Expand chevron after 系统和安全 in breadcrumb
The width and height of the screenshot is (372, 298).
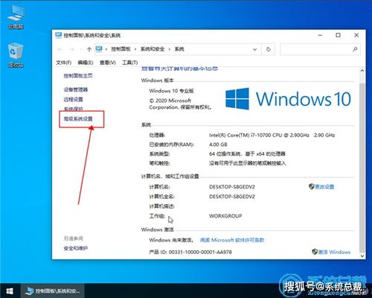point(170,49)
